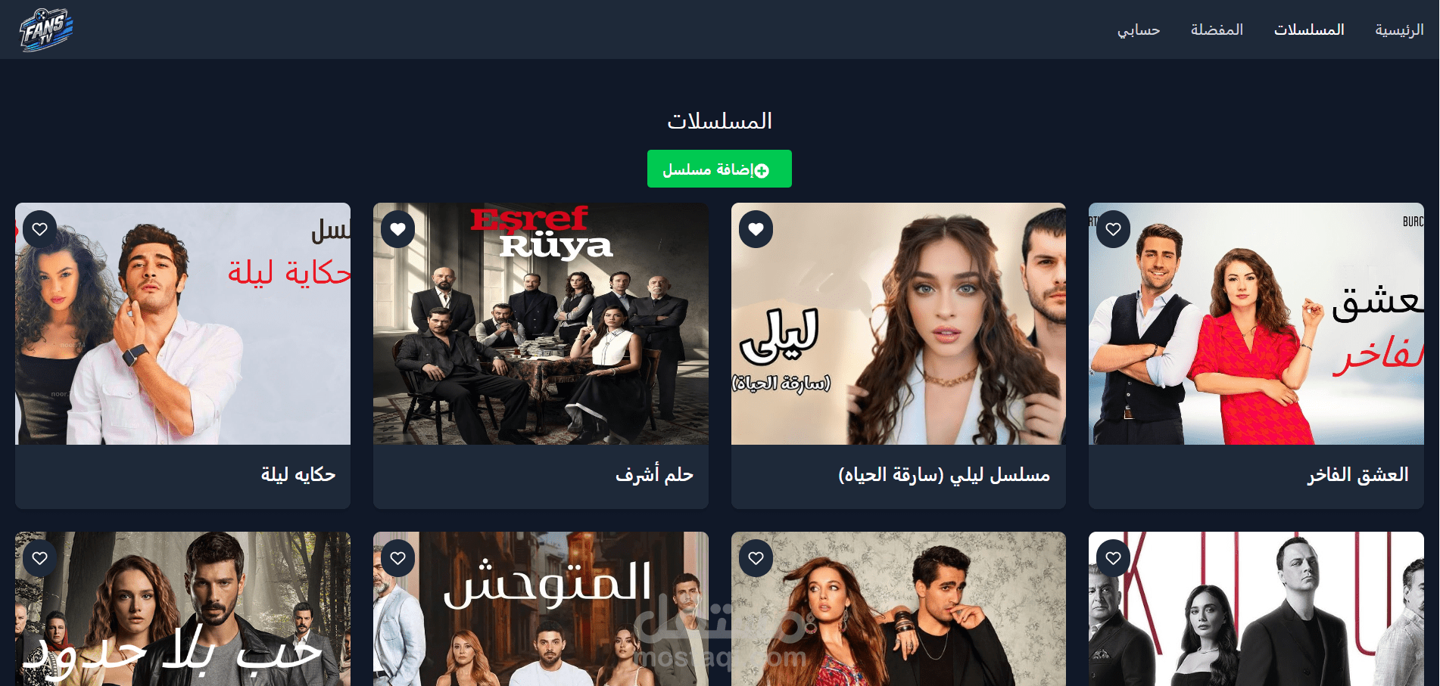This screenshot has height=686, width=1440.
Task: Click heart on black-and-white cast poster
Action: [x=1114, y=558]
